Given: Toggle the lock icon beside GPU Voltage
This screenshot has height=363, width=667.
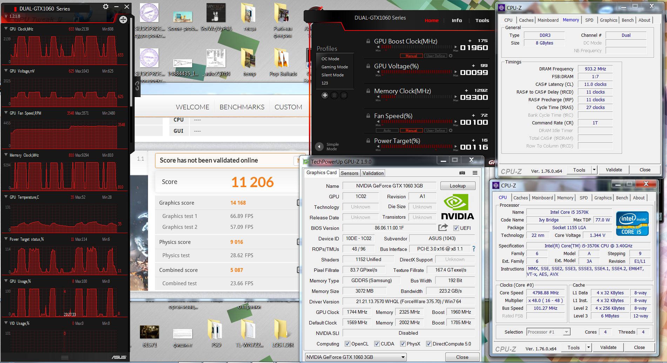Looking at the screenshot, I should click(368, 66).
